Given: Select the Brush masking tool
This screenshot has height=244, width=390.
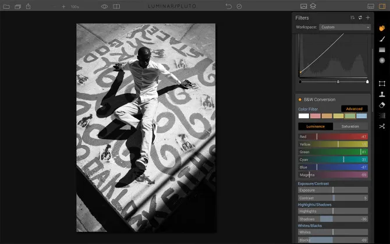Looking at the screenshot, I should coord(382,39).
